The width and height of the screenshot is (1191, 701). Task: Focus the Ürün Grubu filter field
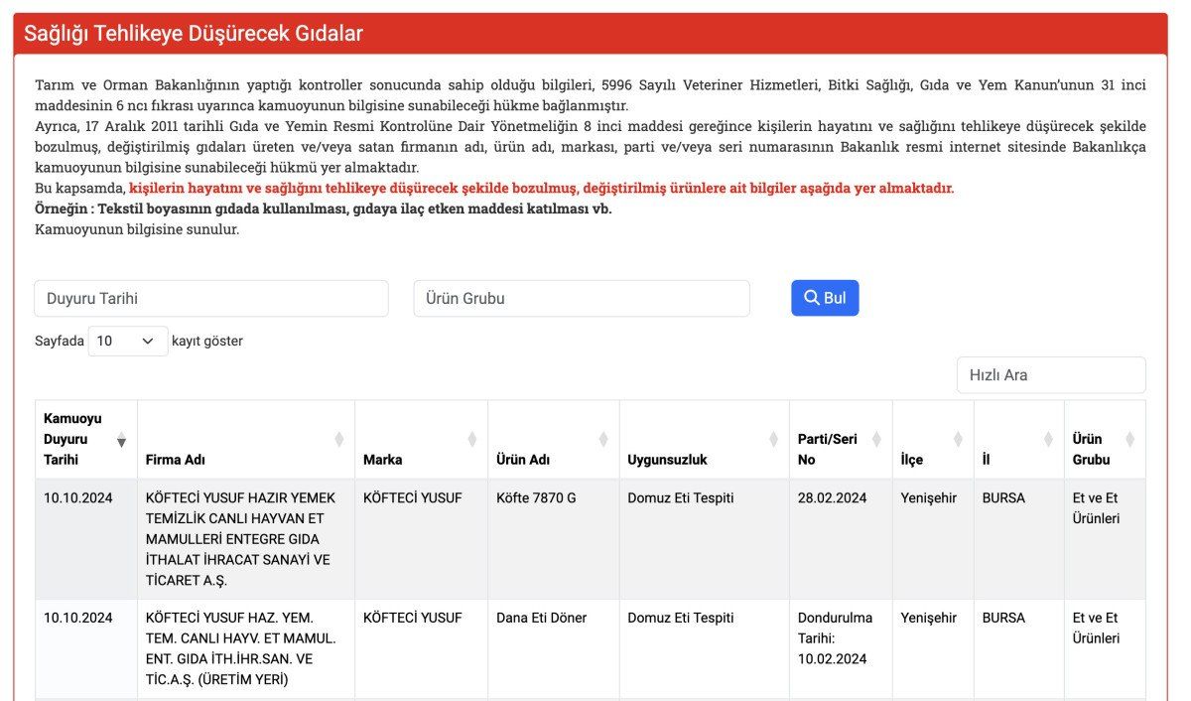581,298
